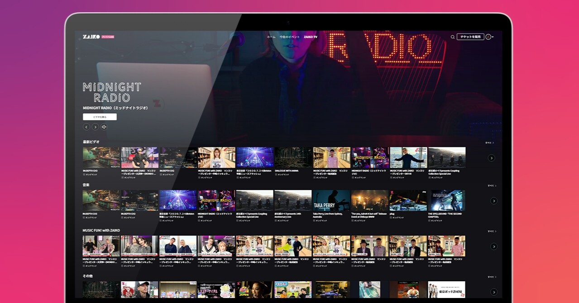Viewport: 579px width, 303px height.
Task: Click the チケットを販売 button
Action: click(x=470, y=37)
